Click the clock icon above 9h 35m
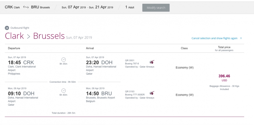 point(63,60)
